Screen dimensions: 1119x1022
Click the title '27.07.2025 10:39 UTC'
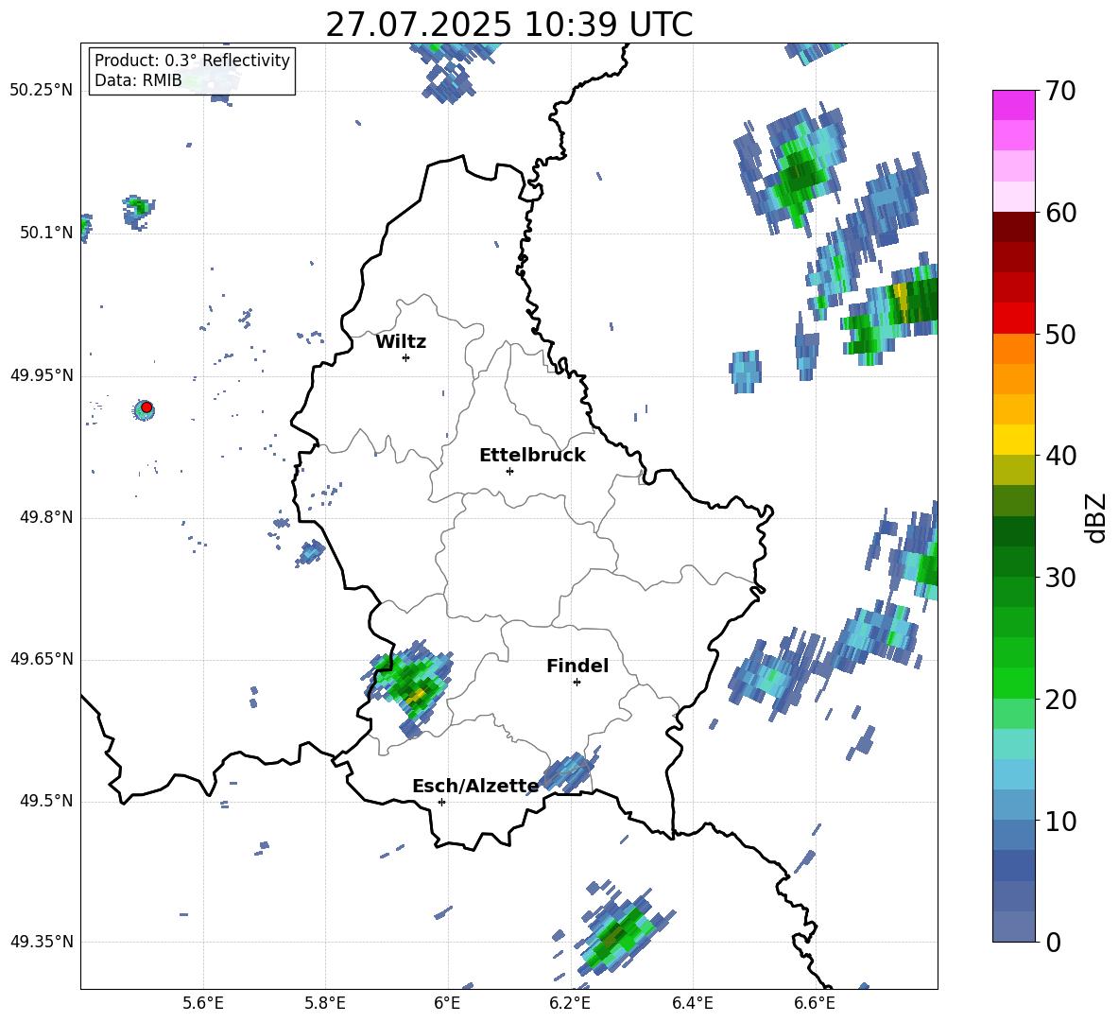508,25
